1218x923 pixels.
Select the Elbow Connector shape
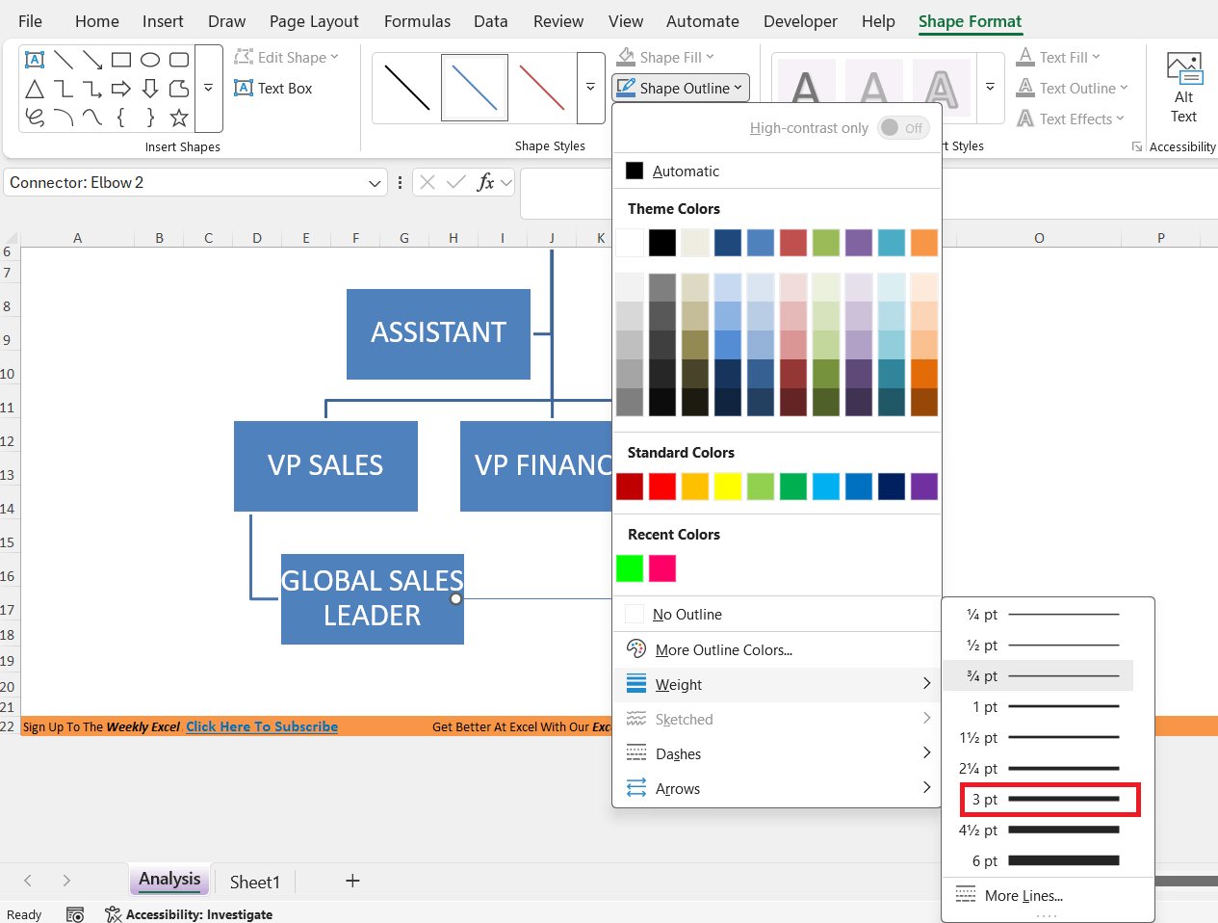pos(64,89)
